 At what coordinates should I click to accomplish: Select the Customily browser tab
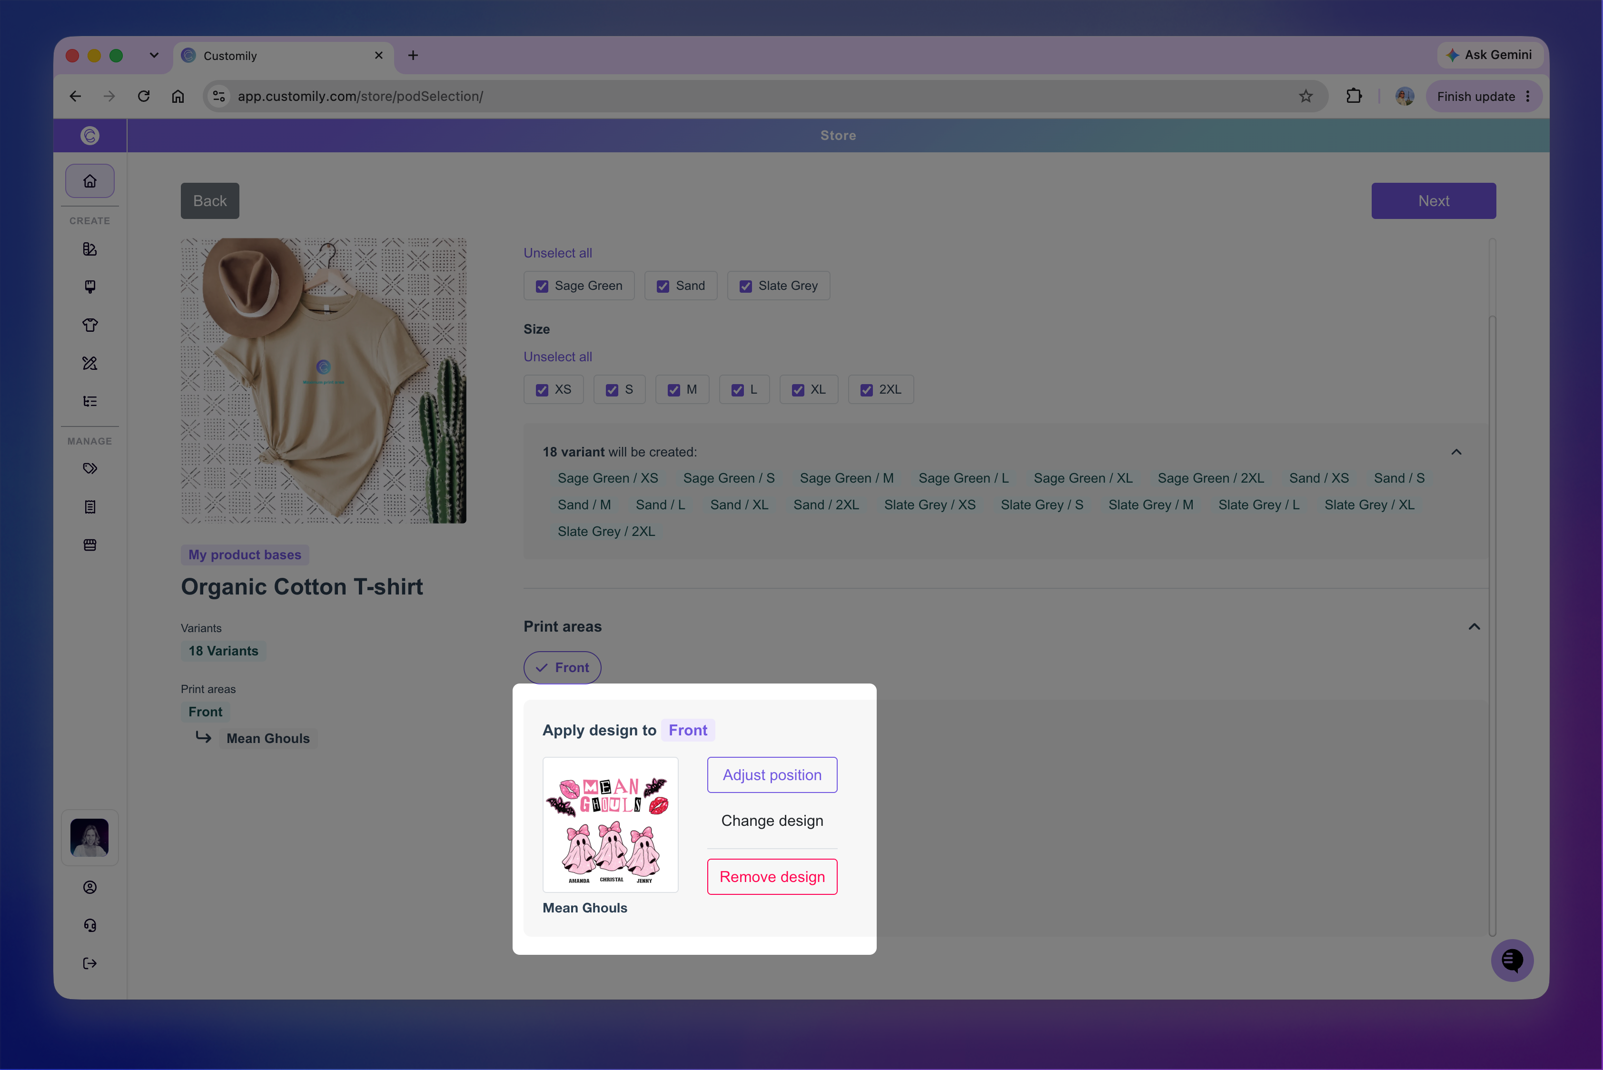(x=283, y=55)
